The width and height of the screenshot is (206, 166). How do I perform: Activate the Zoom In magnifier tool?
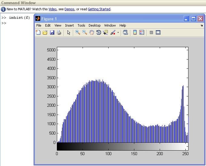click(x=78, y=32)
